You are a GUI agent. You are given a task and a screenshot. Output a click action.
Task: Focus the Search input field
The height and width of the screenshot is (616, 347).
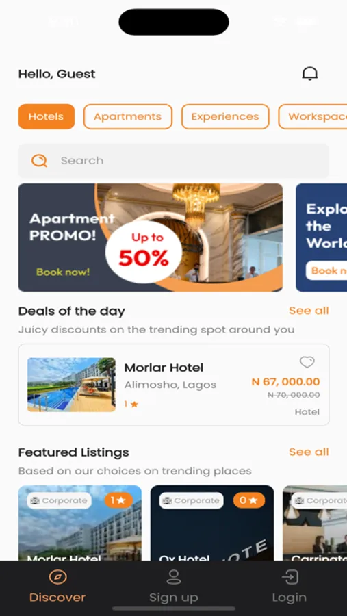173,161
